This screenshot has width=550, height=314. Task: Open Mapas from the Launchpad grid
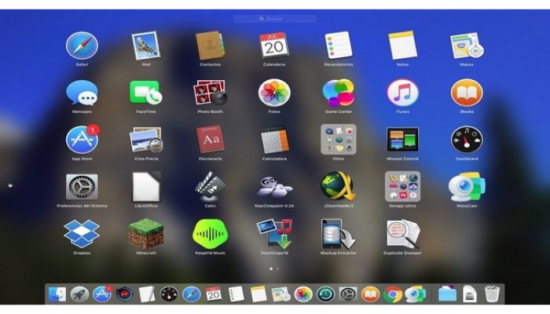467,46
